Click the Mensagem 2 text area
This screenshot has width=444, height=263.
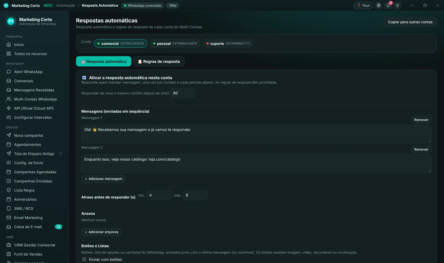point(256,164)
